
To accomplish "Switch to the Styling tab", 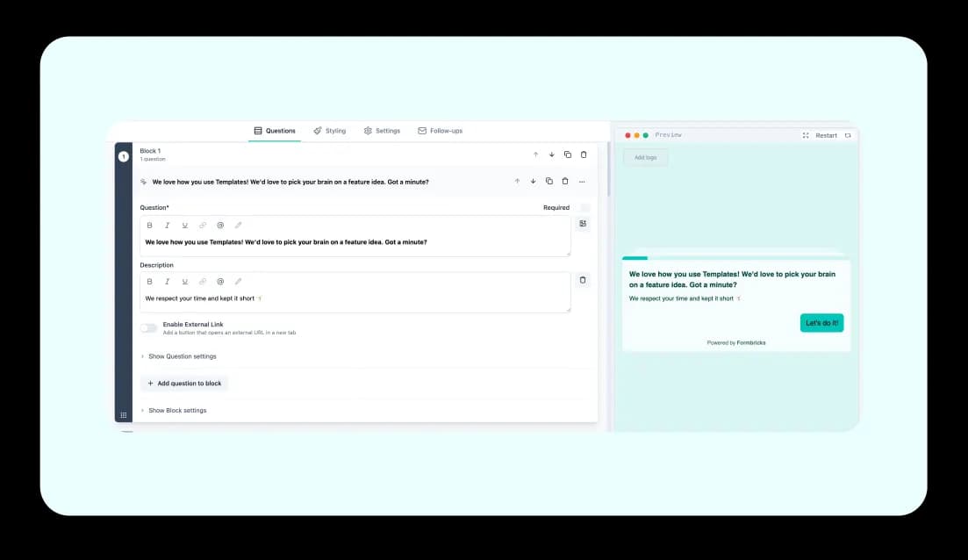I will point(329,130).
